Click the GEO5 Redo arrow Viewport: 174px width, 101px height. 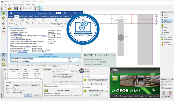point(30,8)
